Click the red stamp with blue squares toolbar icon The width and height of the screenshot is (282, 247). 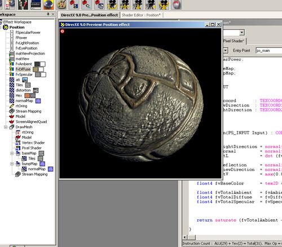[74, 5]
